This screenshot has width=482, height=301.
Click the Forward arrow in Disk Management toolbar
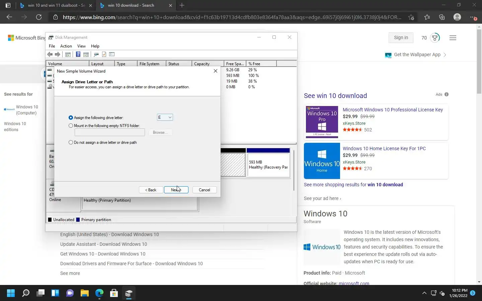[x=58, y=54]
